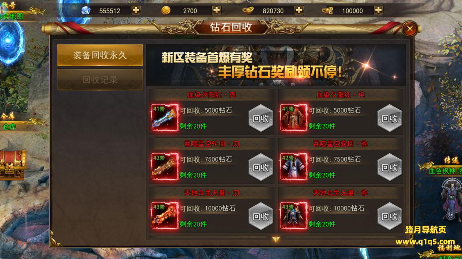Viewport: 462px width, 259px height.
Task: Select the 41阶 血染夕阳红·刃 sword icon
Action: pyautogui.click(x=165, y=118)
